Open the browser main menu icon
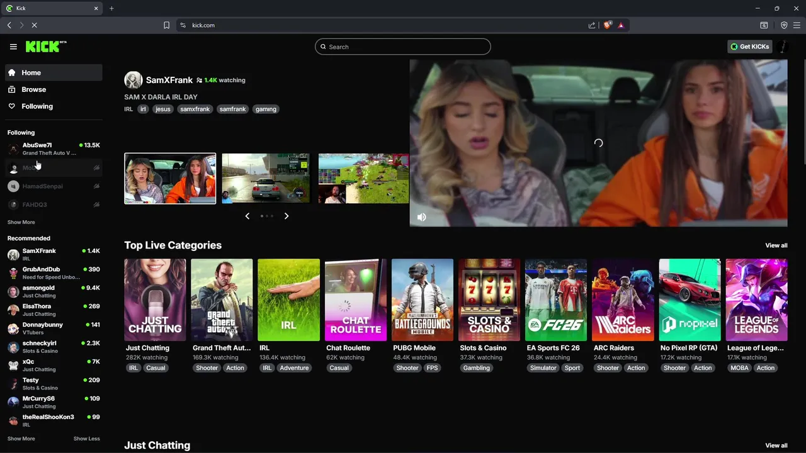The image size is (806, 453). pos(797,25)
